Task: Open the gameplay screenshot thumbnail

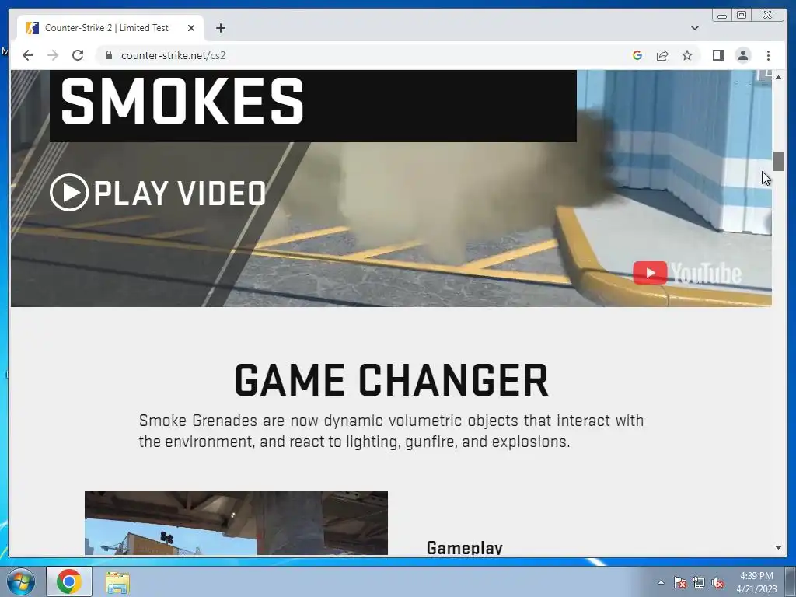Action: point(236,523)
